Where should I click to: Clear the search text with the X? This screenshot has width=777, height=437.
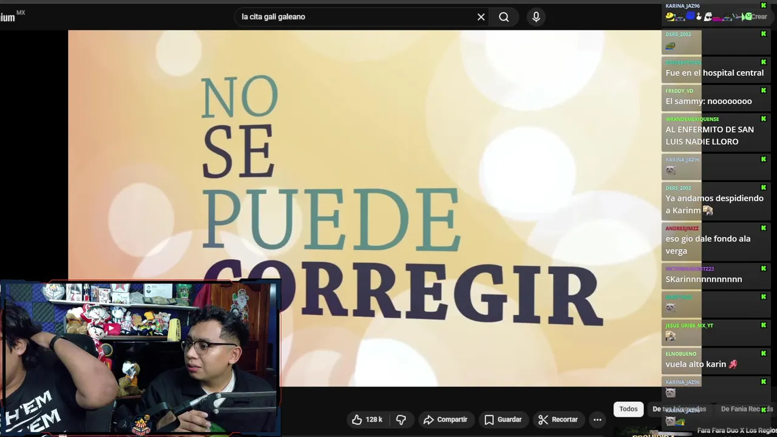point(481,17)
